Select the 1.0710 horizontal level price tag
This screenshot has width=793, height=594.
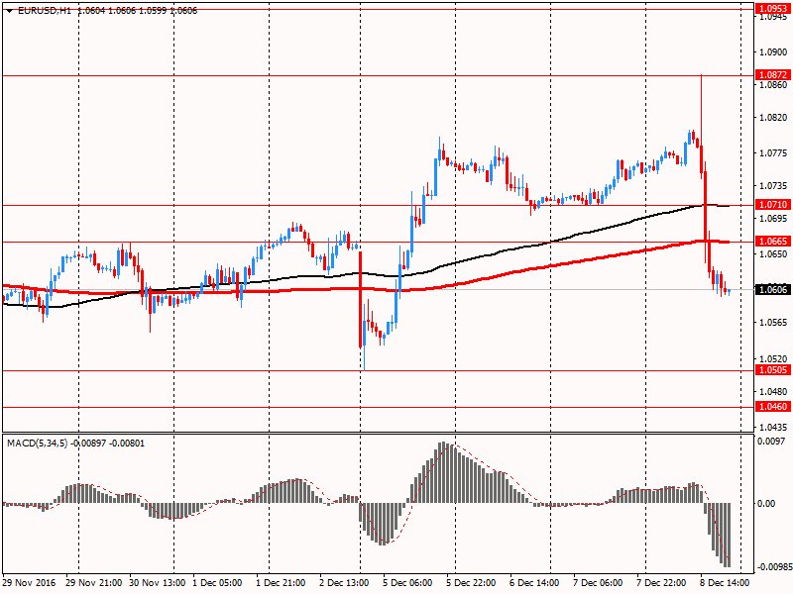point(772,206)
